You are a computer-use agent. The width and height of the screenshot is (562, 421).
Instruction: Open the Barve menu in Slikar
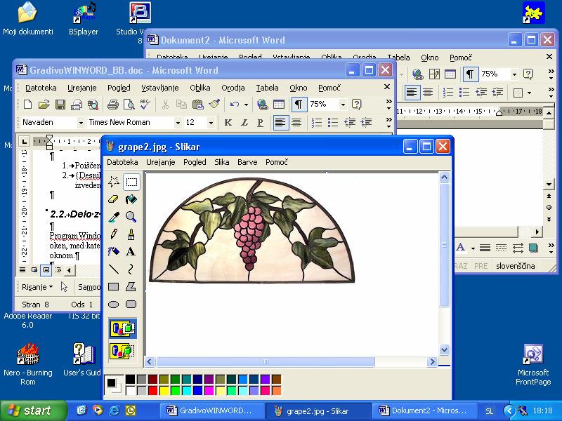coord(247,162)
